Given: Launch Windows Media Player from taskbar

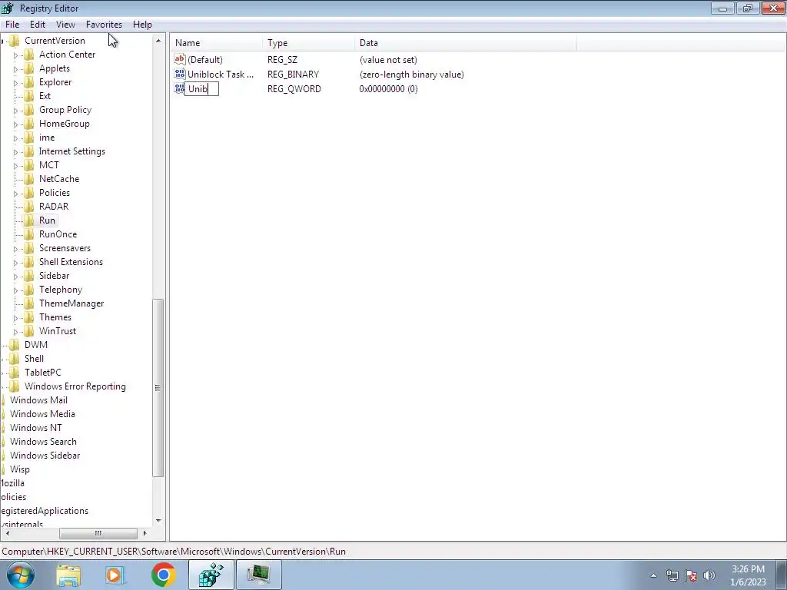Looking at the screenshot, I should [115, 575].
